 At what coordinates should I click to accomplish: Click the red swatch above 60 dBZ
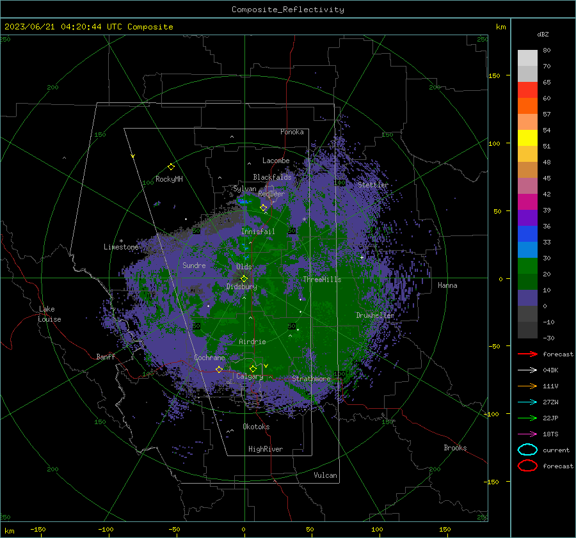(x=527, y=90)
